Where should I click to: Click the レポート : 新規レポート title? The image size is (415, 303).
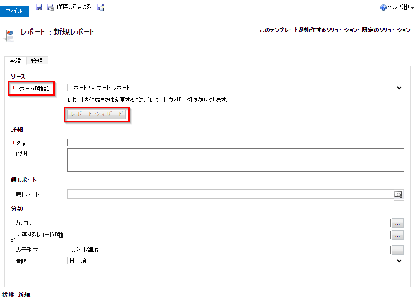(57, 32)
